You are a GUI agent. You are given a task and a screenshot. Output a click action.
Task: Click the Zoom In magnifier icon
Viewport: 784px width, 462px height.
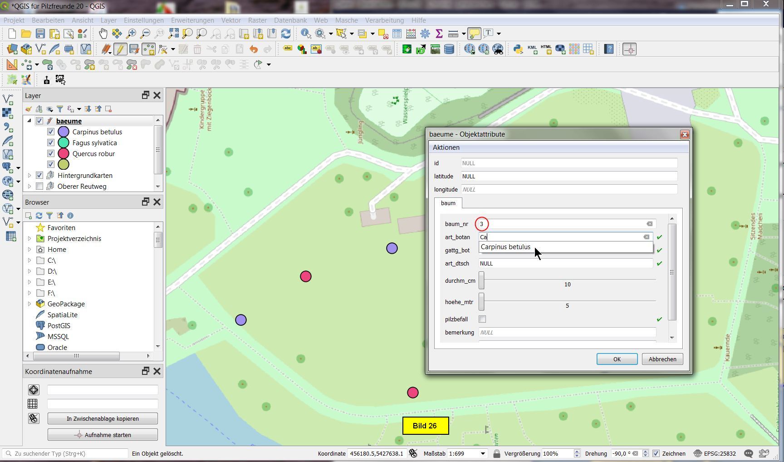click(131, 34)
